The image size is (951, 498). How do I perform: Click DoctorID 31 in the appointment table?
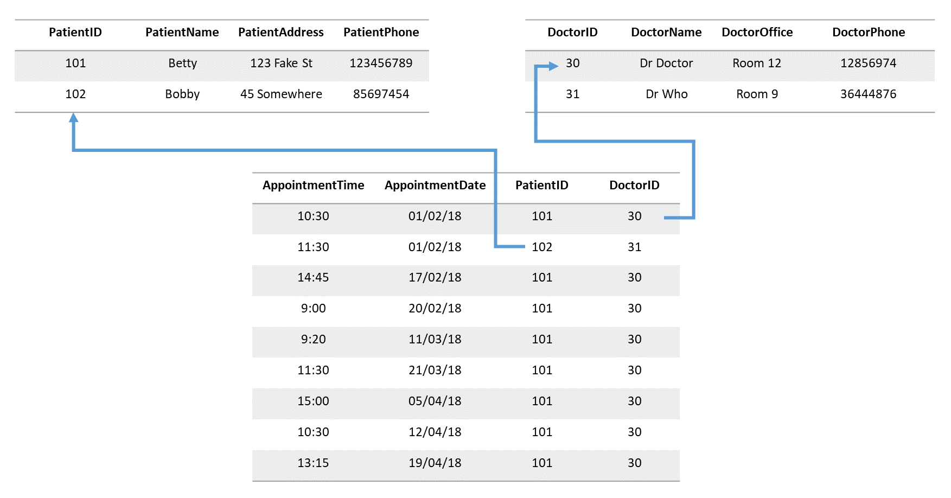click(x=635, y=247)
